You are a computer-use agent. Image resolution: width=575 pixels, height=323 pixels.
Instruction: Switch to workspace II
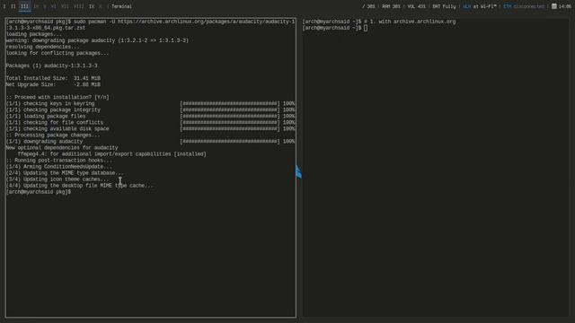[x=13, y=6]
